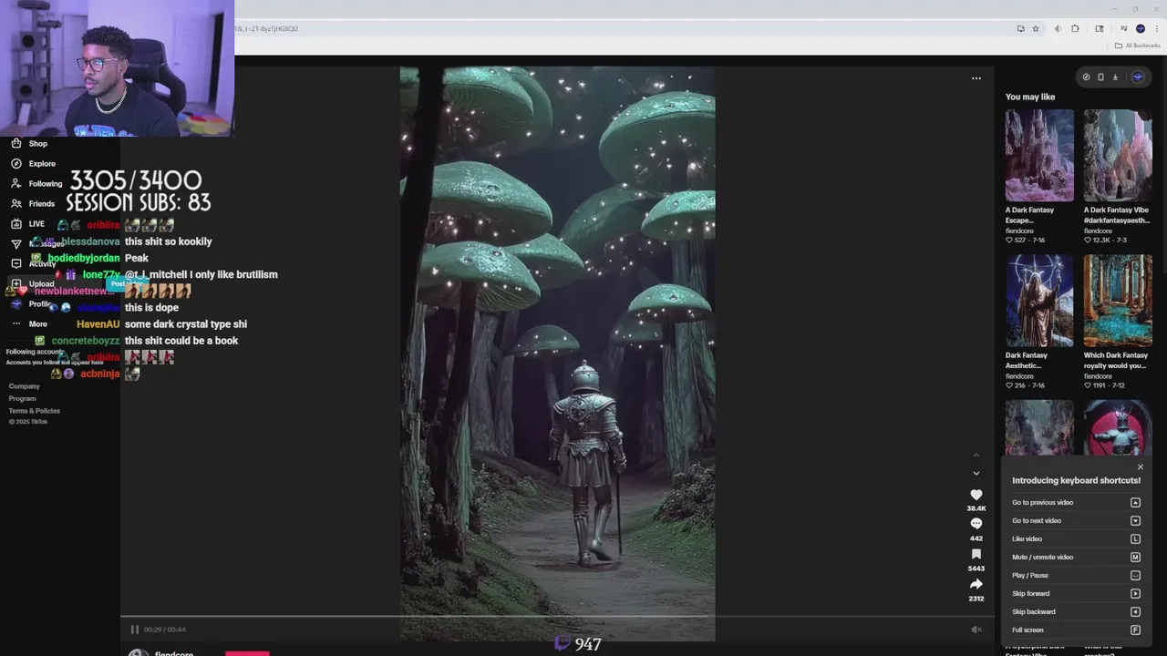Close the keyboard shortcuts popup
Screen dimensions: 1167x656
click(x=1140, y=467)
